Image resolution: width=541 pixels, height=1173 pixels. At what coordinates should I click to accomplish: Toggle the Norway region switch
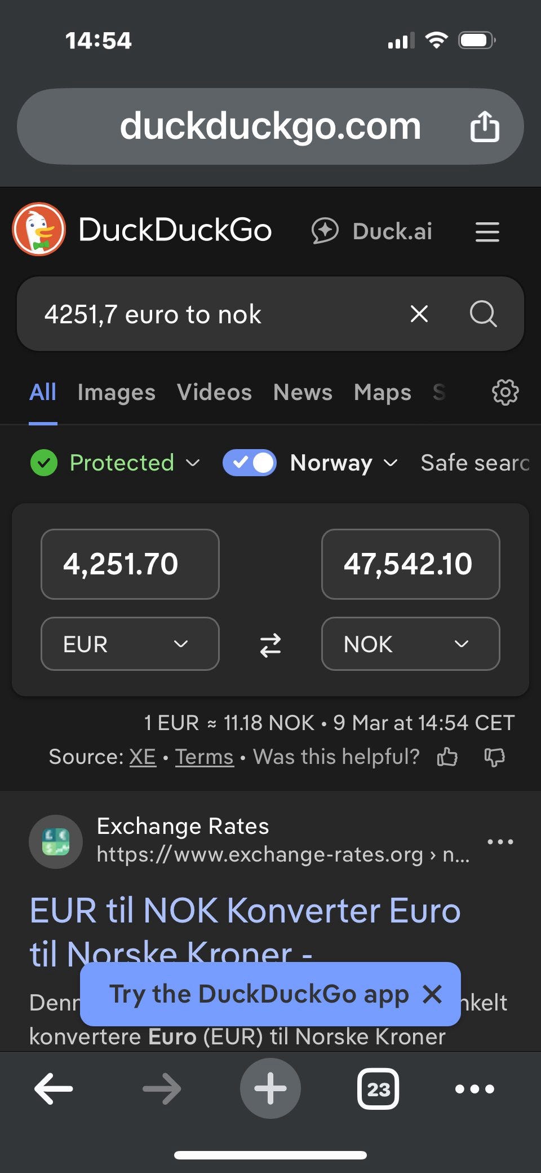249,463
